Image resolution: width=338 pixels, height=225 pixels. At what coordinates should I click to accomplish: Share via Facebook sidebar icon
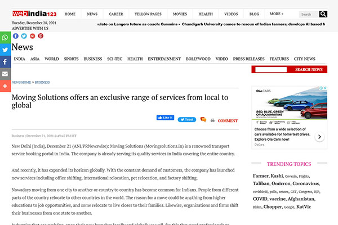(5, 62)
